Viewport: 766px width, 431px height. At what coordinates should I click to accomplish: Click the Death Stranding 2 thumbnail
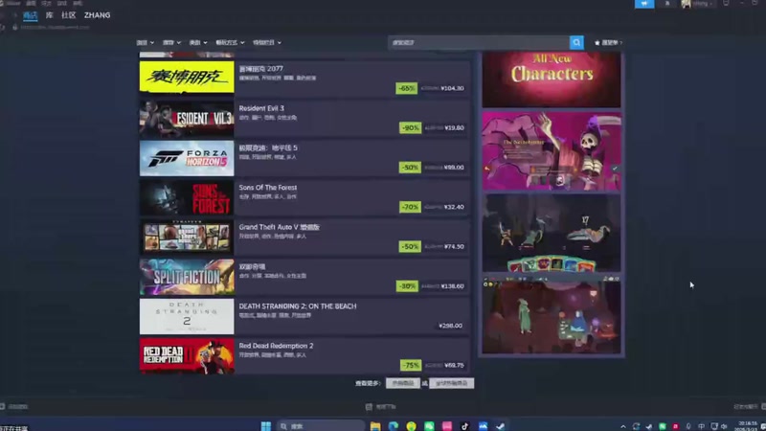[187, 317]
